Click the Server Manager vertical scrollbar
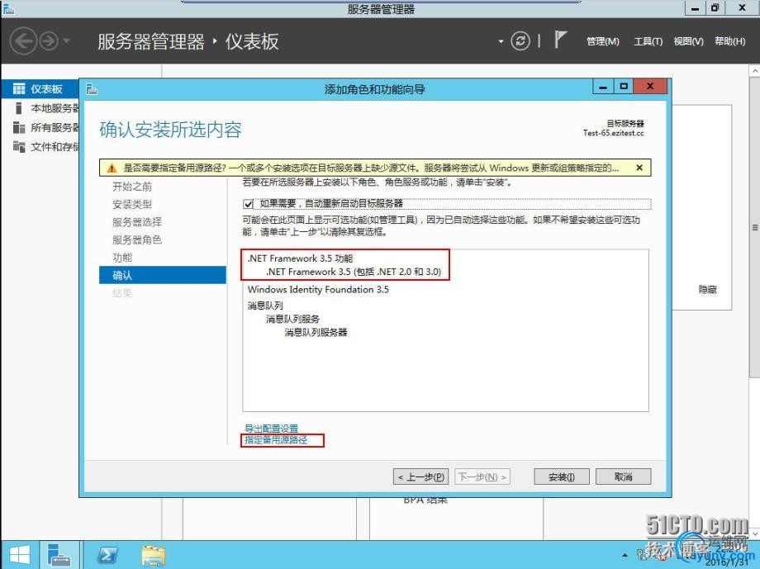The image size is (760, 569). (755, 227)
